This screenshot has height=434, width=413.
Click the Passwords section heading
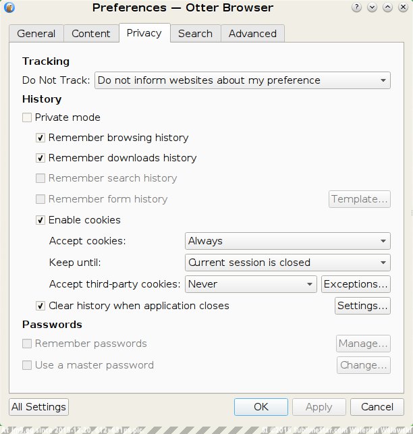53,325
